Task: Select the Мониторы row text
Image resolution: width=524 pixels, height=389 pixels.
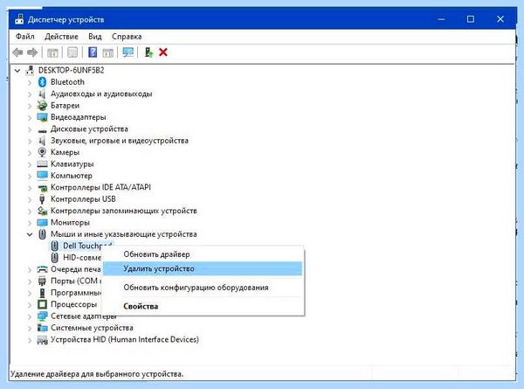Action: tap(70, 222)
